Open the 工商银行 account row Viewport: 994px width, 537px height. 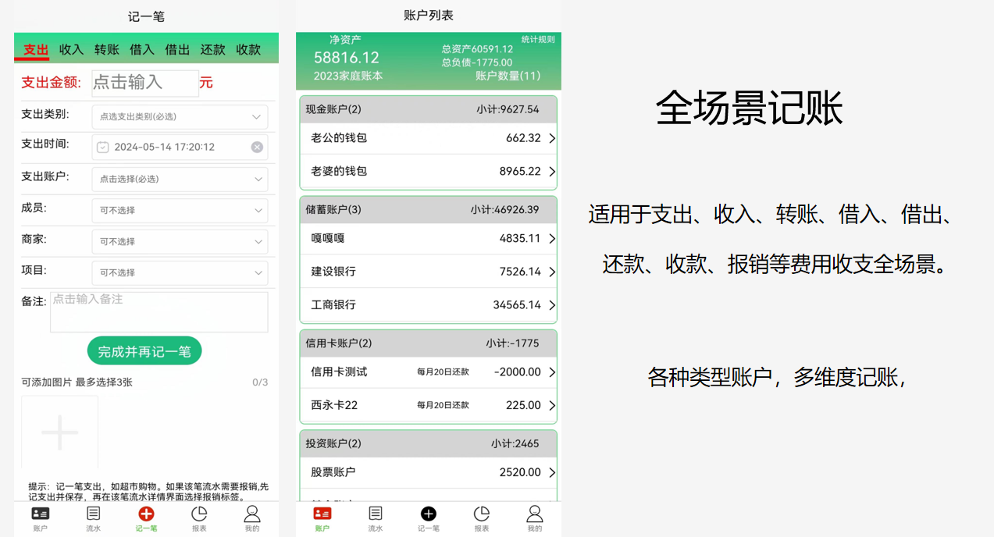pyautogui.click(x=428, y=305)
